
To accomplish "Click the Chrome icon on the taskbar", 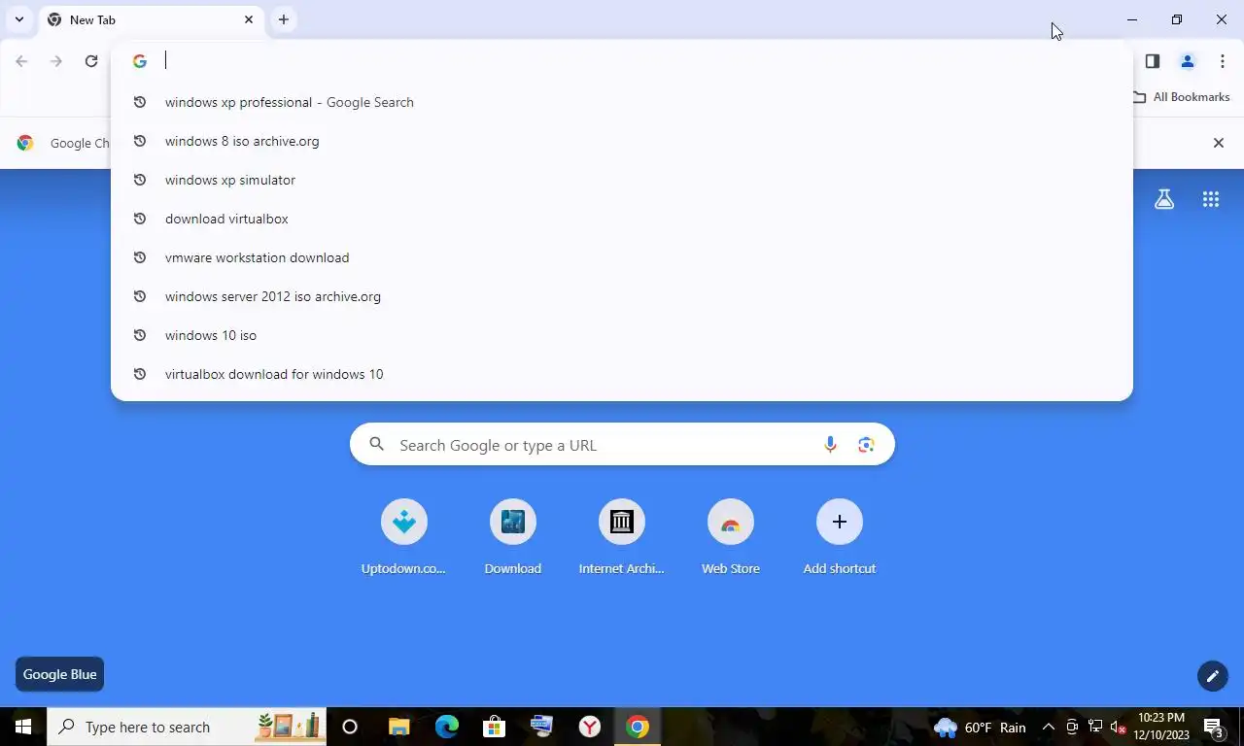I will [638, 727].
